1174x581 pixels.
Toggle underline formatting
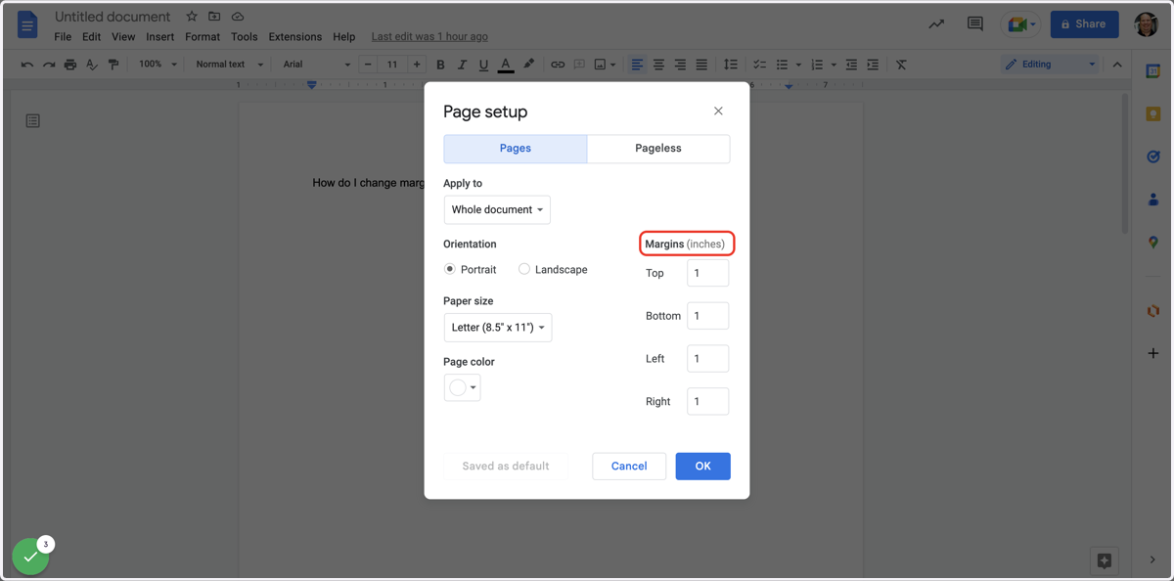pyautogui.click(x=483, y=65)
